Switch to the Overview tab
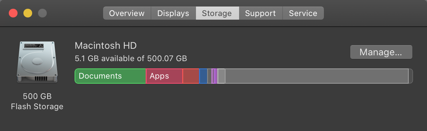427x131 pixels. tap(127, 13)
